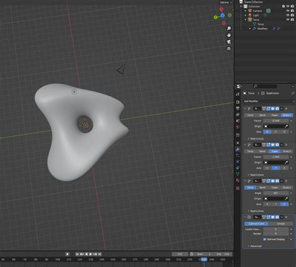Open the Modifiers wrench properties tab
Viewport: 296px width, 267px height.
[237, 149]
